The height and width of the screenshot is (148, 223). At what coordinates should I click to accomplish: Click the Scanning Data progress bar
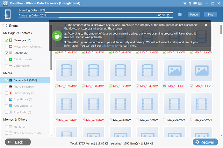96,13
